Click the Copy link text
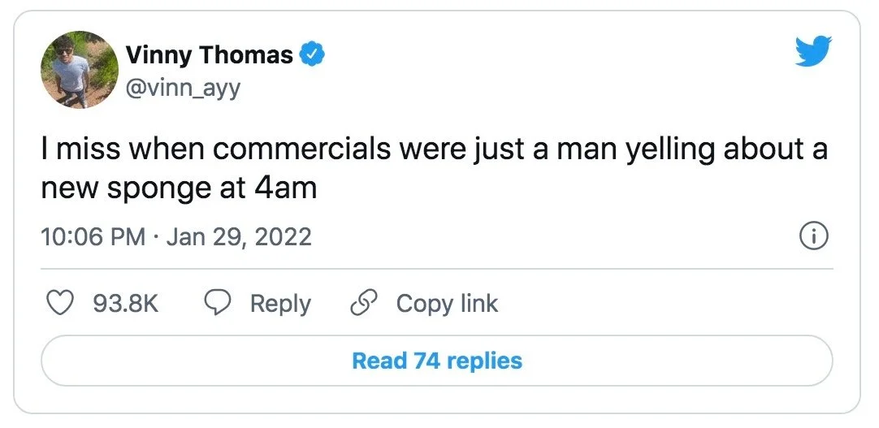 point(447,304)
